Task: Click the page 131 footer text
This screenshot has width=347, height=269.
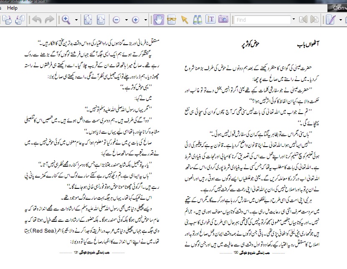Action: (91, 253)
